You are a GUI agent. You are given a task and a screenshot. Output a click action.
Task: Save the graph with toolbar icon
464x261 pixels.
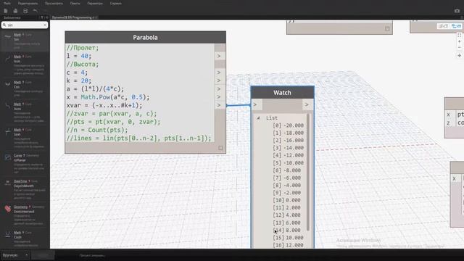click(25, 11)
